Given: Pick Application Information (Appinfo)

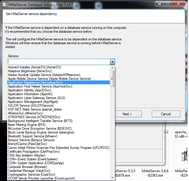Looking at the screenshot, I should [59, 94].
